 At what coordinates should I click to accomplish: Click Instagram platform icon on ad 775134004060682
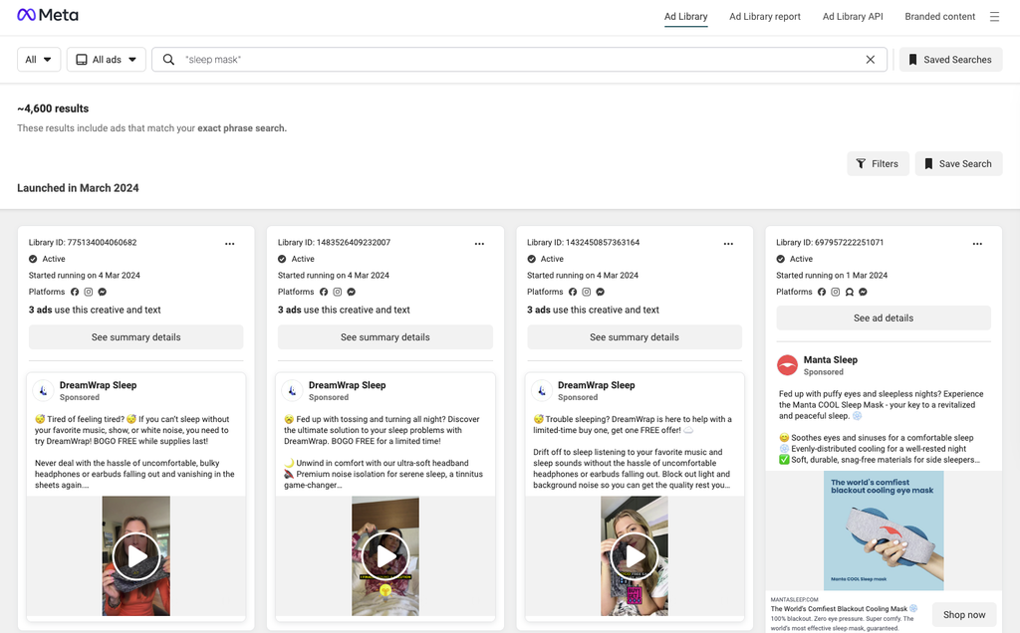click(x=89, y=292)
